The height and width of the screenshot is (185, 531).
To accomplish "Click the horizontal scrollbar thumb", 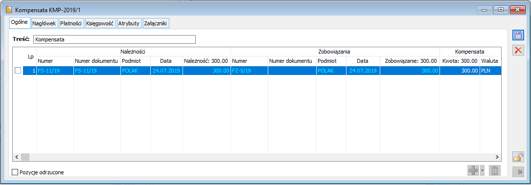I will tap(25, 157).
